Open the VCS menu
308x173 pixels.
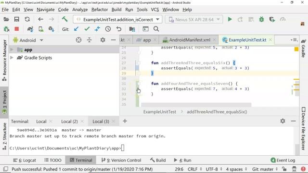click(155, 10)
